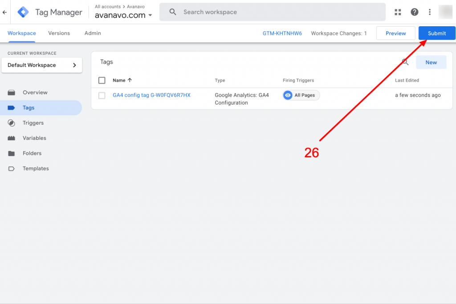Click the Folders sidebar icon

[11, 153]
